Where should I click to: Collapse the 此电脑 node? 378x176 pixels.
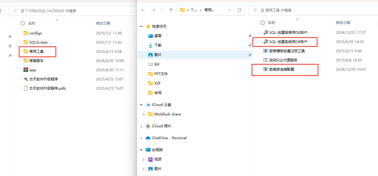coord(141,150)
